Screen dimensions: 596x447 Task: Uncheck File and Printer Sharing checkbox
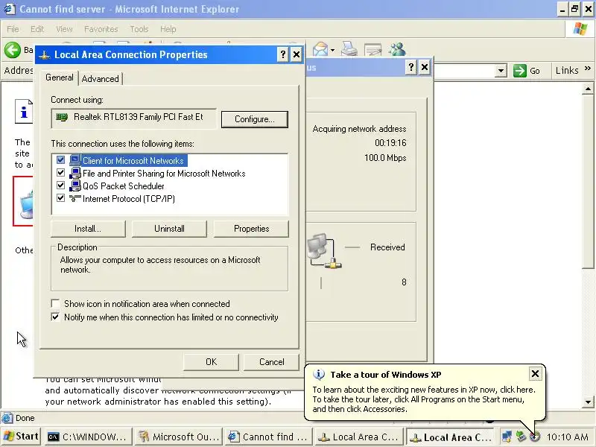click(x=60, y=173)
